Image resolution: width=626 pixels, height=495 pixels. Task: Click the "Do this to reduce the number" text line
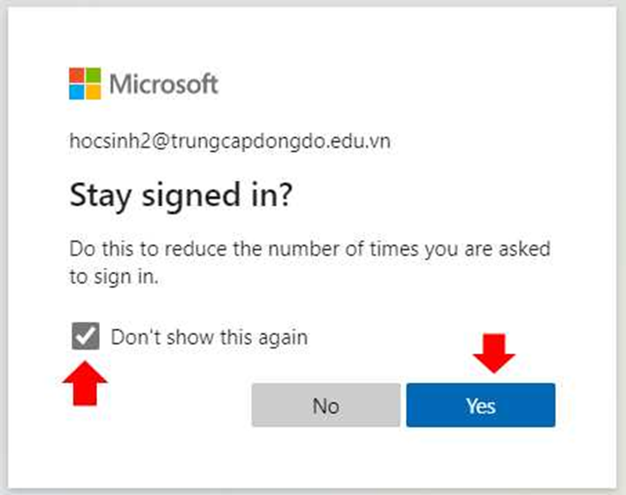click(309, 249)
